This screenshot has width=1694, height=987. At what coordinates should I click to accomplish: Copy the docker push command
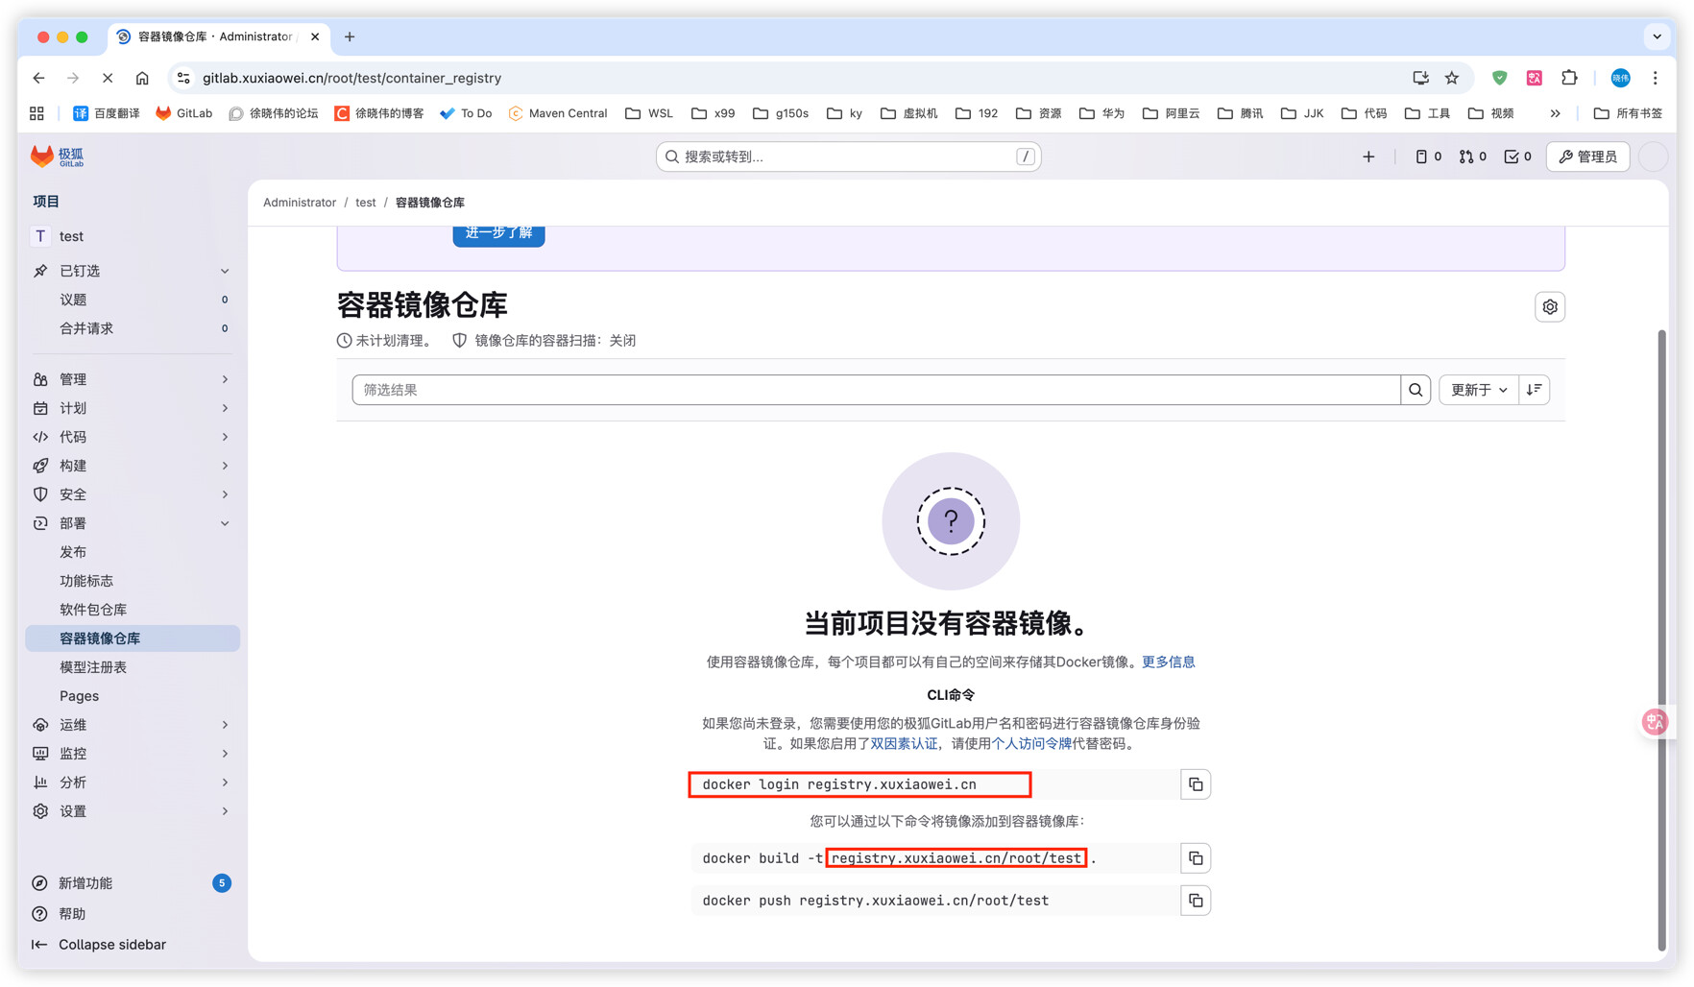click(1195, 901)
